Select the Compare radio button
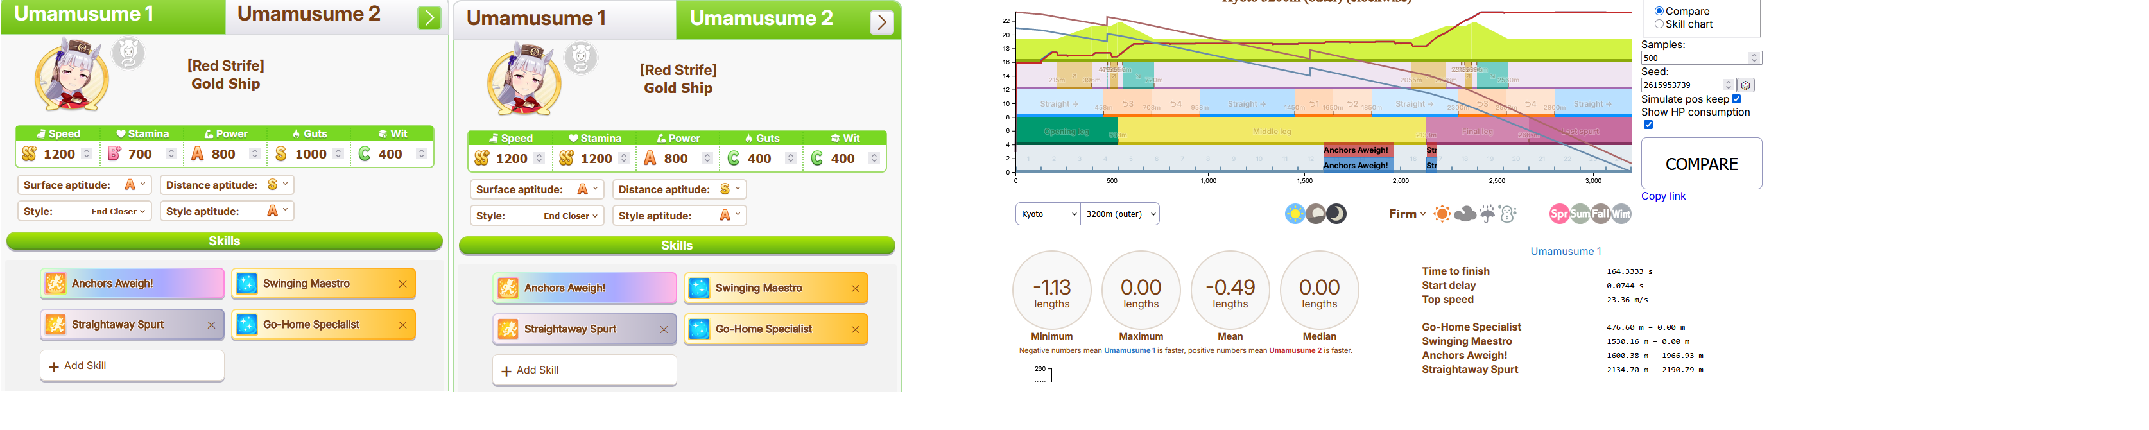 click(1659, 11)
